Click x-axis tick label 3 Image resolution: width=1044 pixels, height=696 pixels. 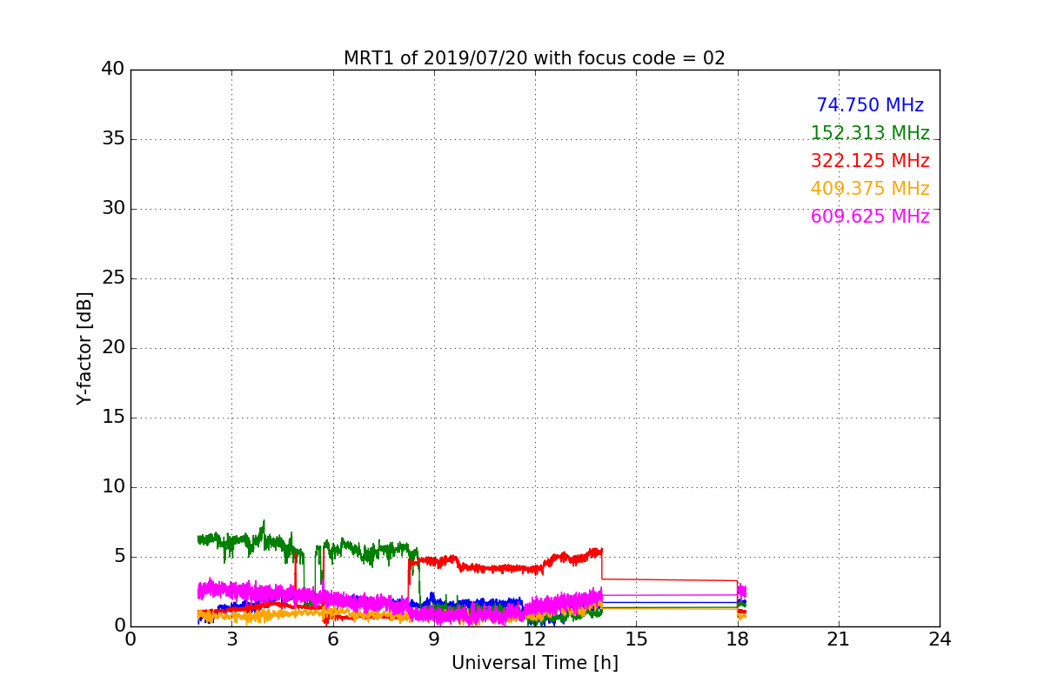231,639
